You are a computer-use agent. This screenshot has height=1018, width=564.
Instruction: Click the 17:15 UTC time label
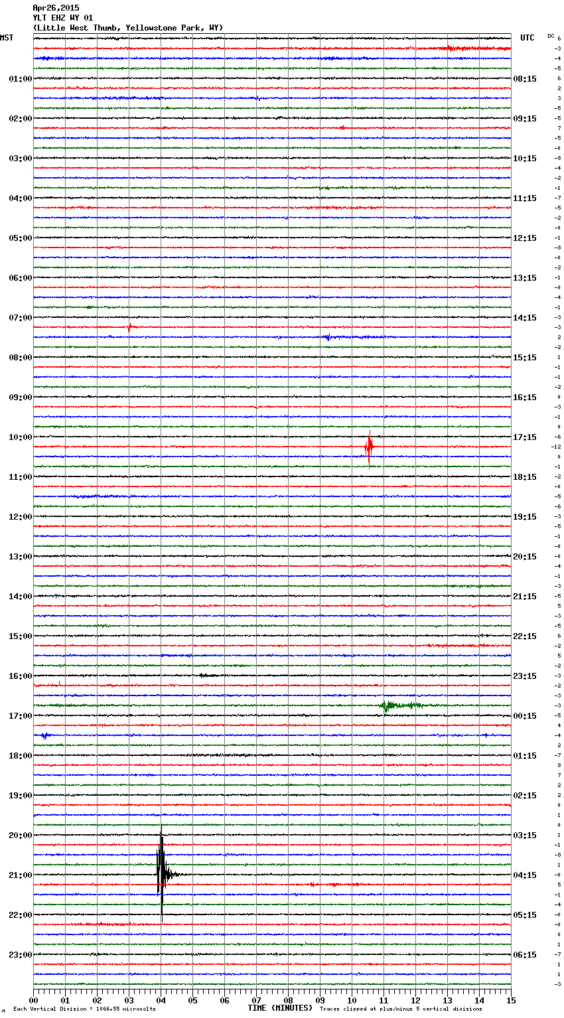point(525,437)
